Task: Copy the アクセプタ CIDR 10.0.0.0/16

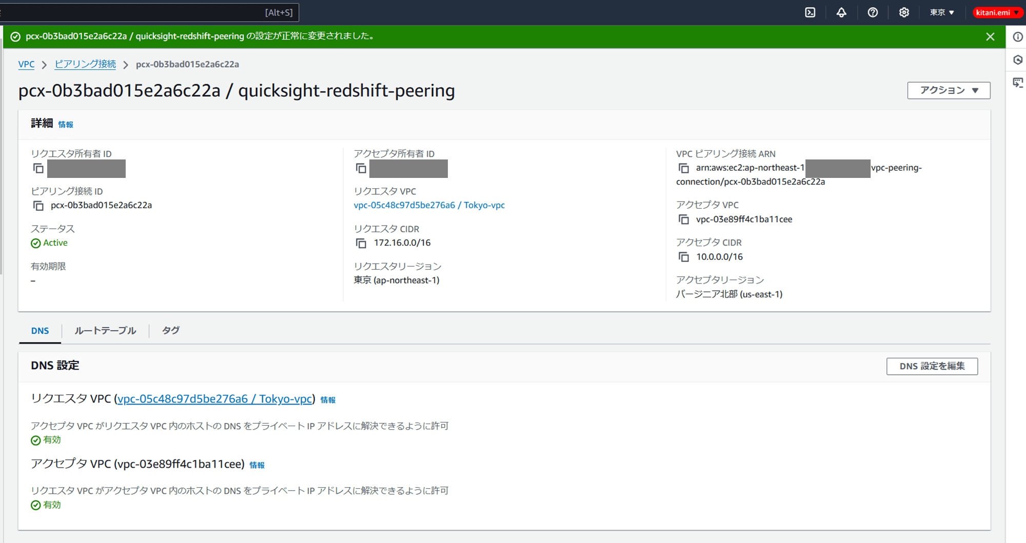Action: [683, 257]
